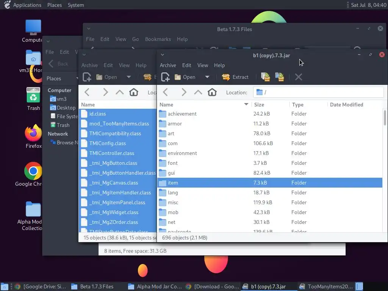Click Open button in b1 (copy).7.3.jar toolbar
Screen dimensions: 388x291
tap(185, 77)
